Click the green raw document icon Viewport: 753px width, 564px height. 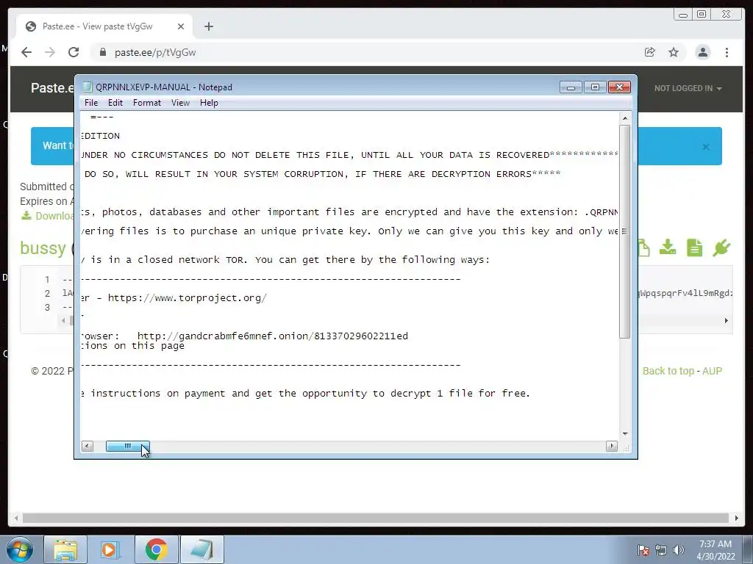694,247
